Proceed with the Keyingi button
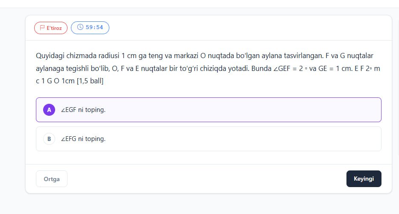The height and width of the screenshot is (214, 399). coord(364,179)
